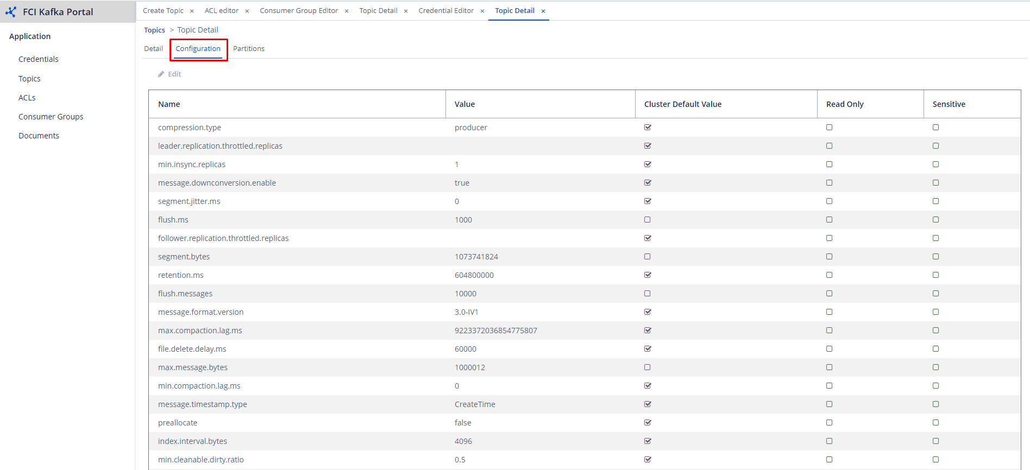Close the active Topic Detail tab
1030x470 pixels.
pyautogui.click(x=543, y=11)
